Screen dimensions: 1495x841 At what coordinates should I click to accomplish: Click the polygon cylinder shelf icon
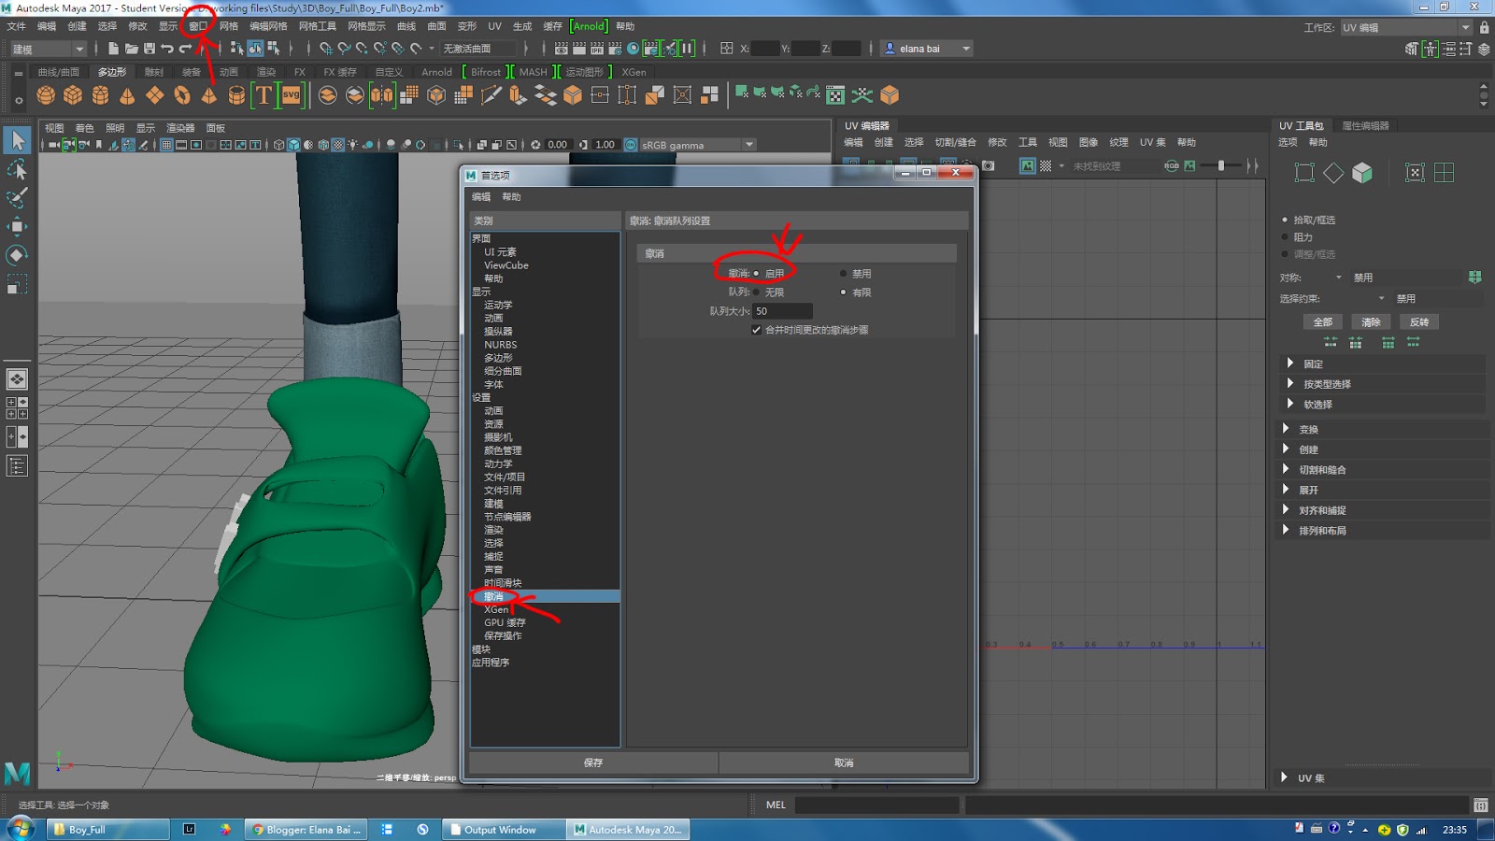[100, 95]
